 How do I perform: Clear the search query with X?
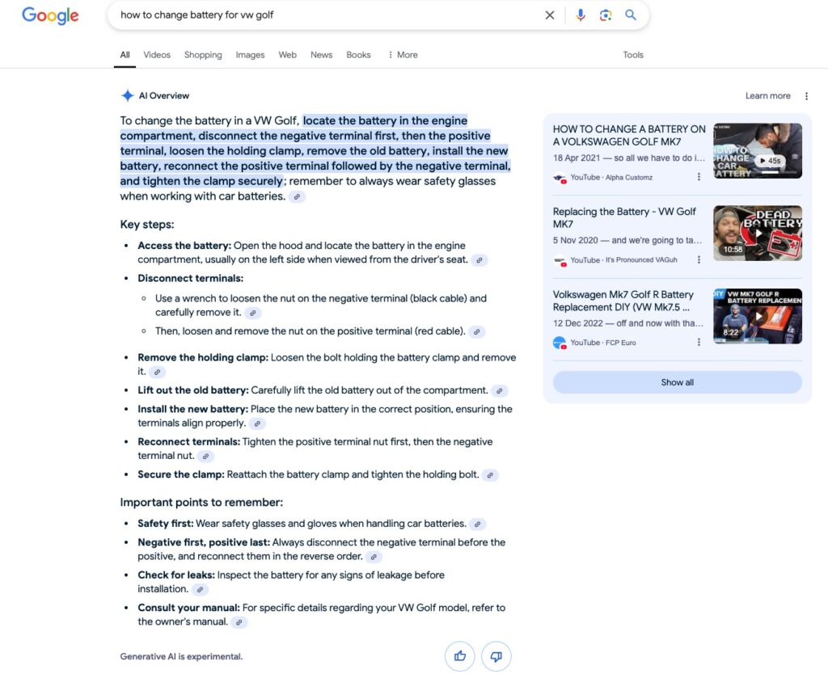[x=550, y=15]
